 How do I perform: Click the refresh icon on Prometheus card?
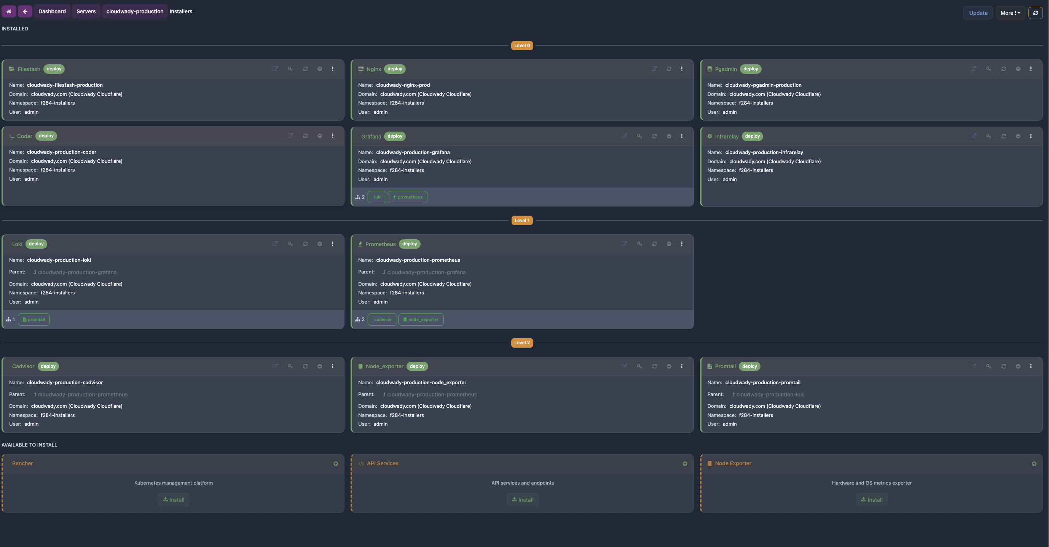coord(654,244)
